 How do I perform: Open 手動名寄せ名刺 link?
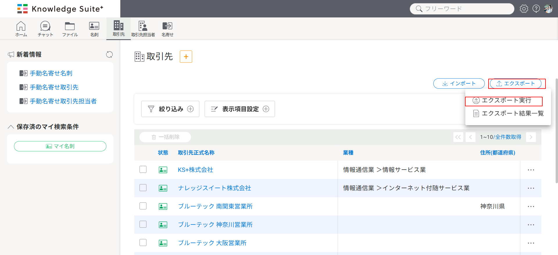(x=51, y=73)
